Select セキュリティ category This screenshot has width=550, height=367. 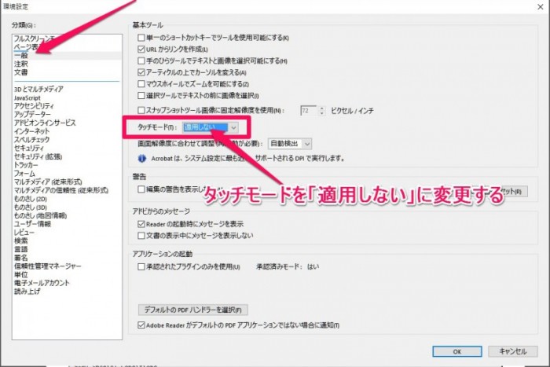point(29,148)
